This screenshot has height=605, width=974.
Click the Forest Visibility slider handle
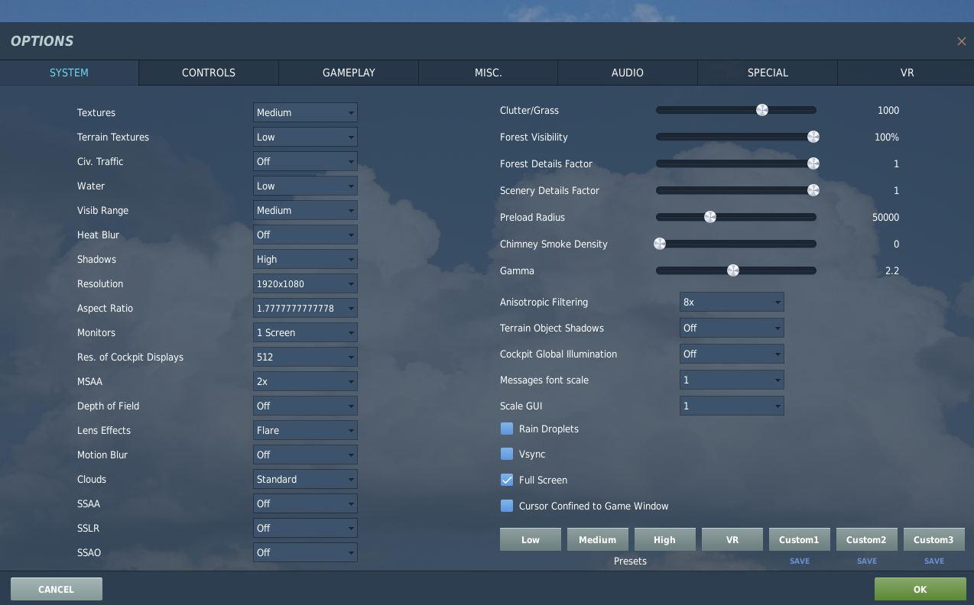pyautogui.click(x=813, y=137)
